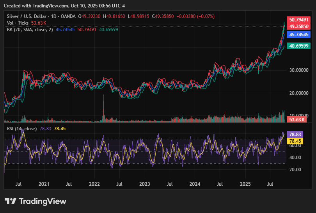Select the green 40.69599 price axis tag

tap(298, 46)
